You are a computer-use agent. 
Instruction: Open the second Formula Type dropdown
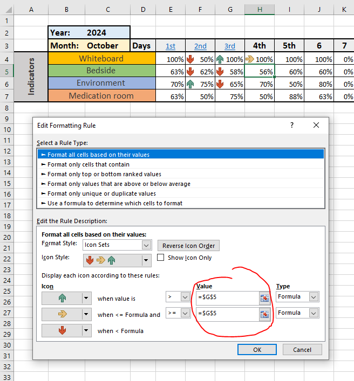[314, 313]
